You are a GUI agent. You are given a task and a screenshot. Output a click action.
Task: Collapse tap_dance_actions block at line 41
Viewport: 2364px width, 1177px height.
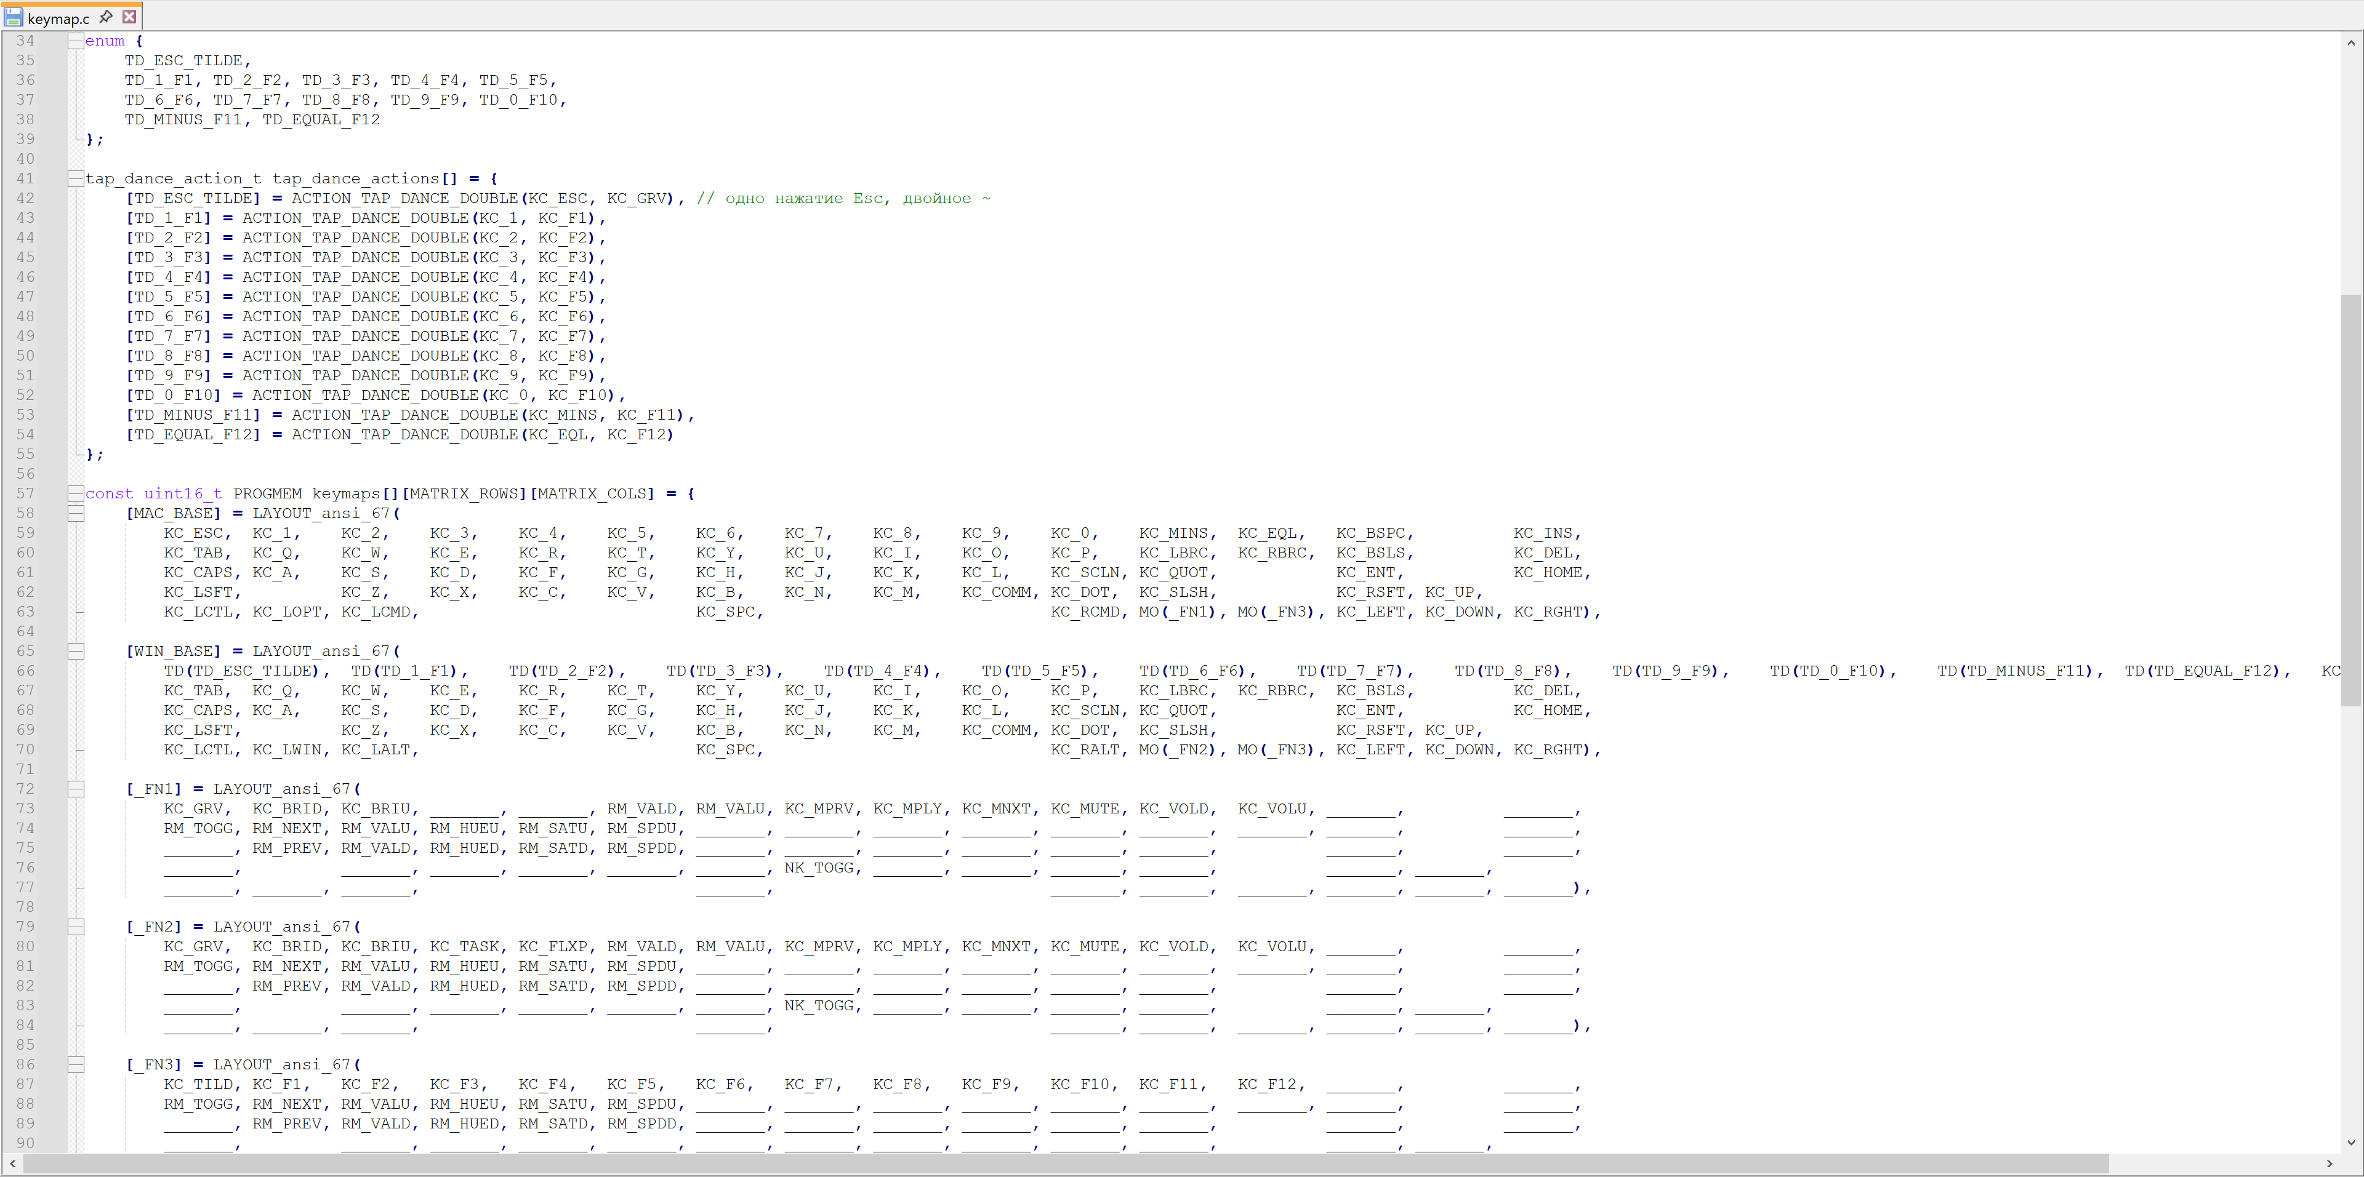point(75,179)
